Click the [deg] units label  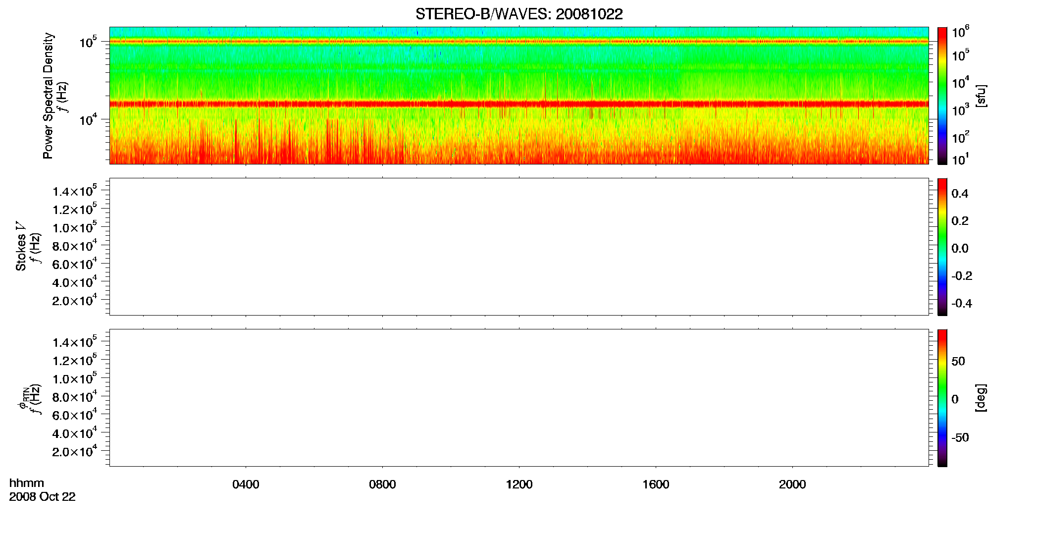coord(981,398)
